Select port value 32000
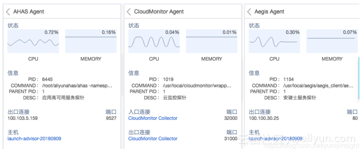The image size is (363, 153). pyautogui.click(x=231, y=118)
